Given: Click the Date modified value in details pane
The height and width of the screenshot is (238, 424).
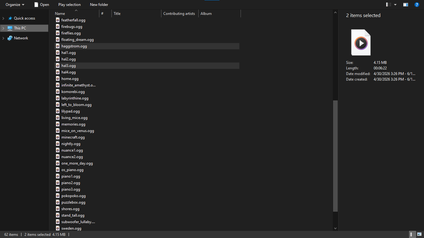Looking at the screenshot, I should [x=395, y=74].
